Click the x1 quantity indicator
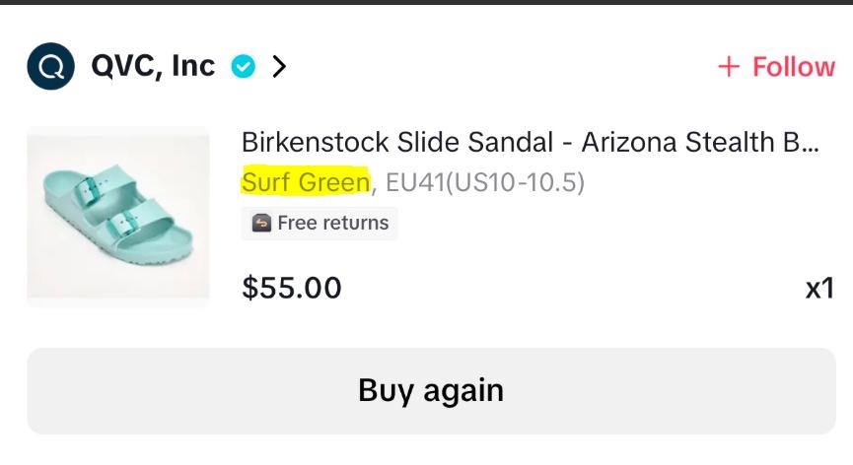This screenshot has height=465, width=853. coord(819,289)
